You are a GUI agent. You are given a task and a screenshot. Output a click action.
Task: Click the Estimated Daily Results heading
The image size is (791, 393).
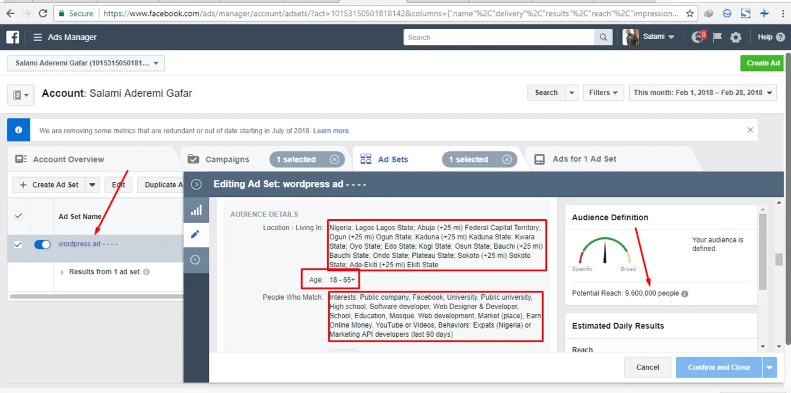point(618,326)
